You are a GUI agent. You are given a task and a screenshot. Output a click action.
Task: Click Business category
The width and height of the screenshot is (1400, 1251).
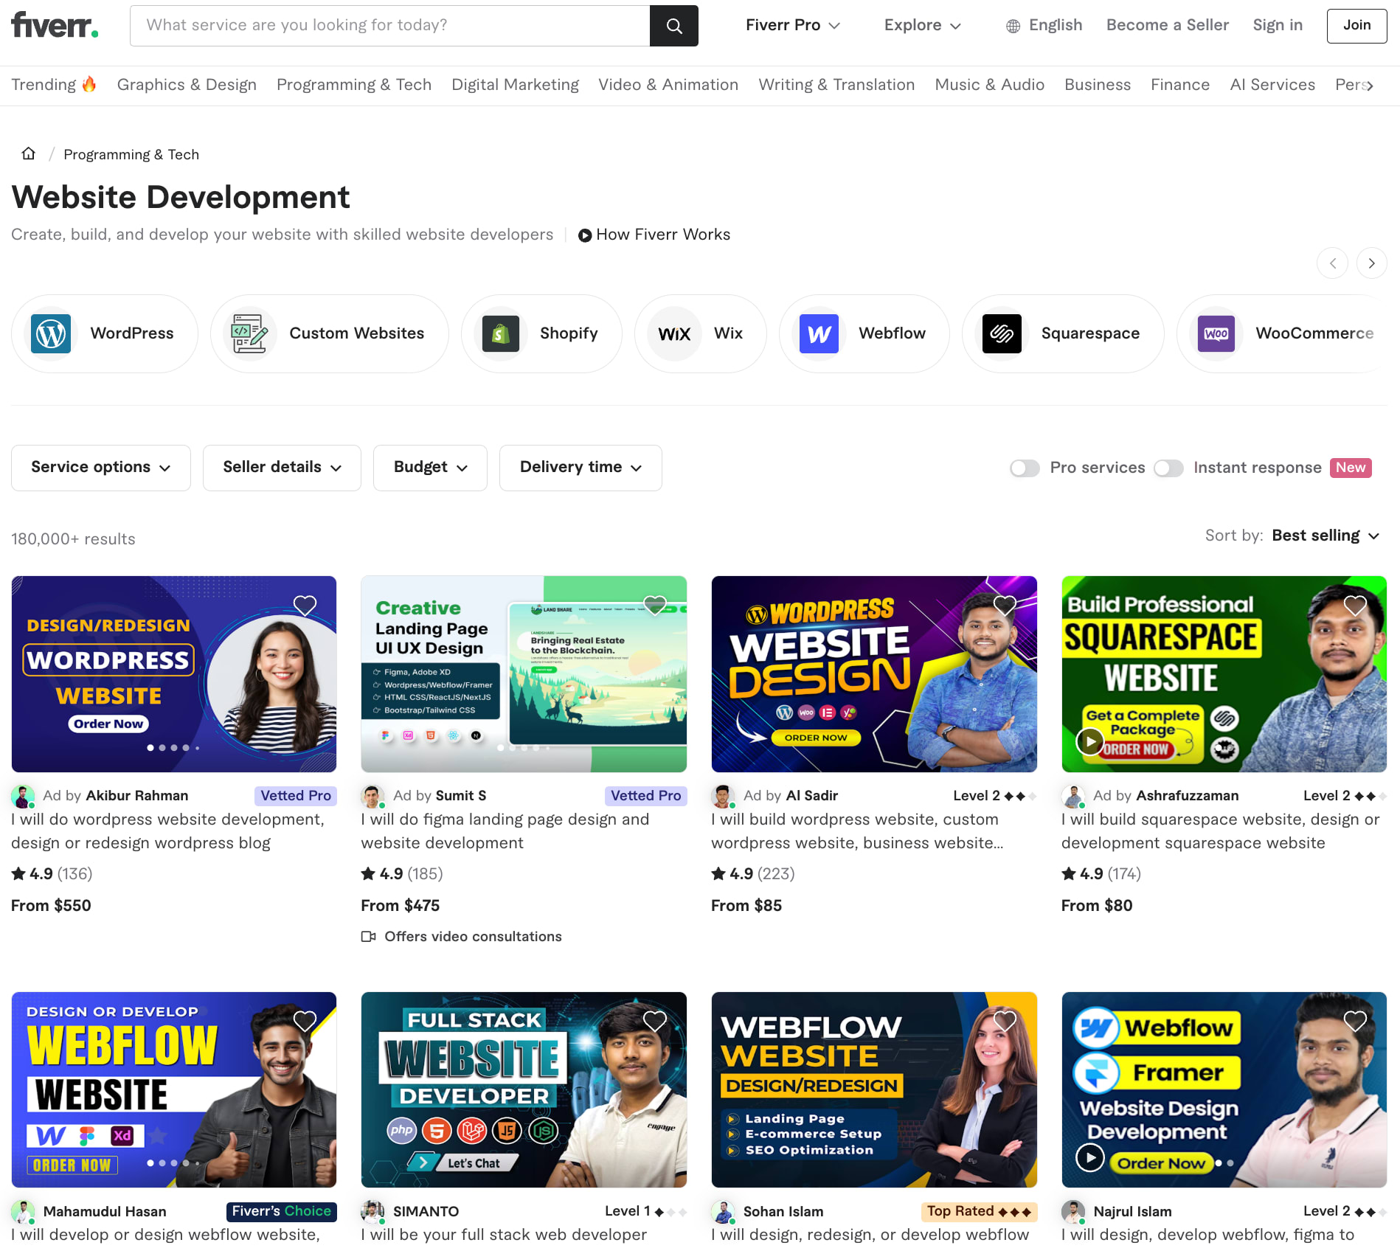(x=1098, y=85)
